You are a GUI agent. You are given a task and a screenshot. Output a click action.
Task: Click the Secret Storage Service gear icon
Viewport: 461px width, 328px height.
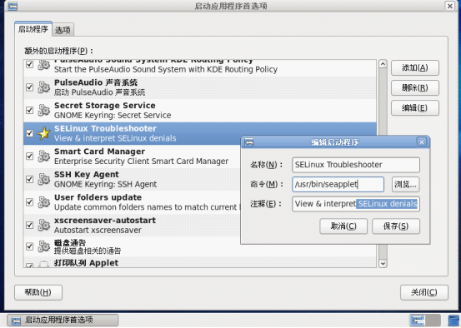pos(44,110)
